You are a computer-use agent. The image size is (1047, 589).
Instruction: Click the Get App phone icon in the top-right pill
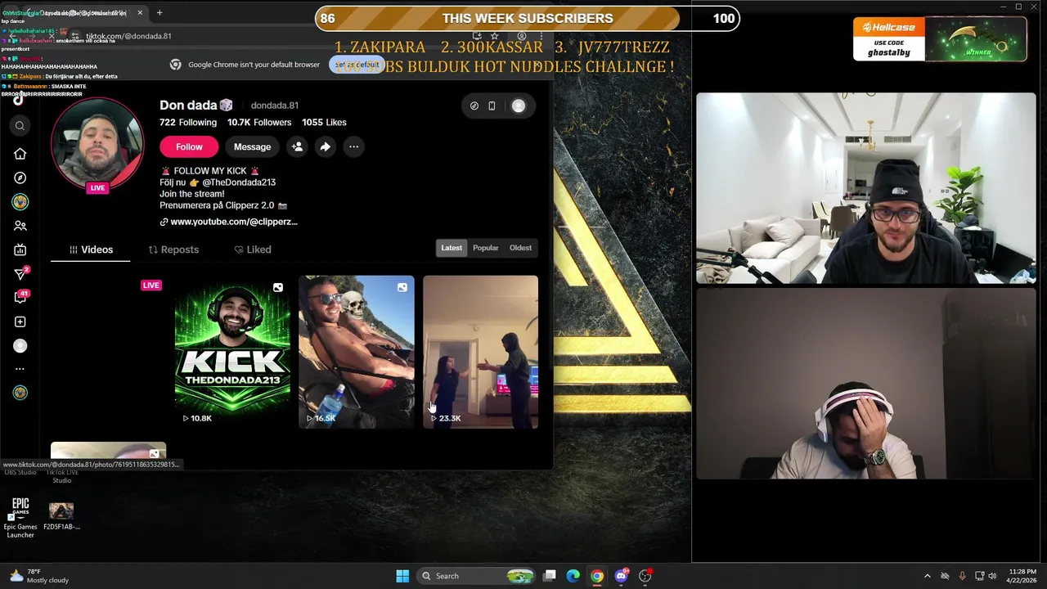click(x=492, y=106)
